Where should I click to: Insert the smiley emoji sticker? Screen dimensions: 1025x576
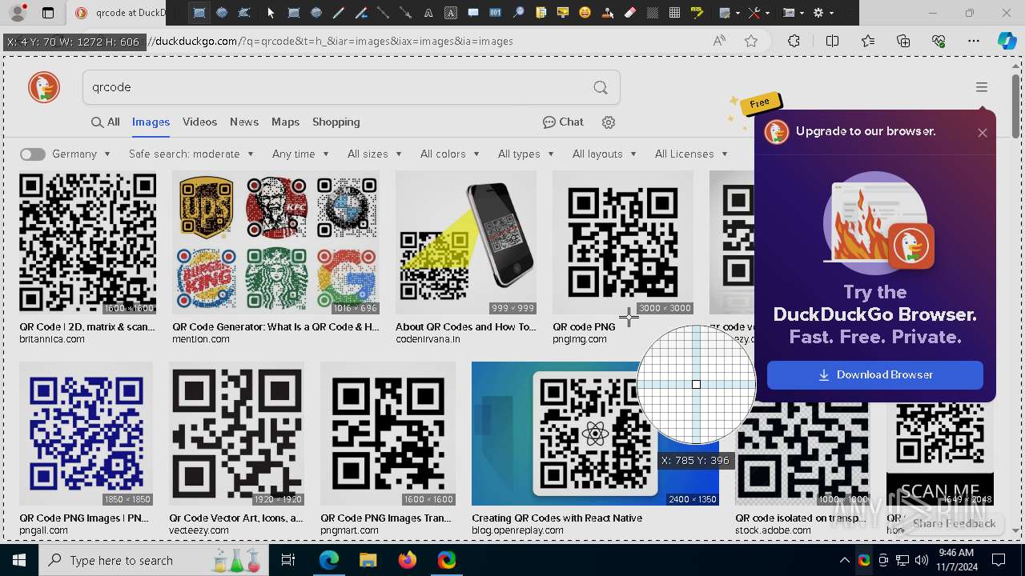[x=585, y=13]
